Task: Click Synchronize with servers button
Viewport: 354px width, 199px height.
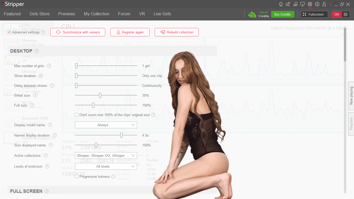Action: pyautogui.click(x=78, y=32)
